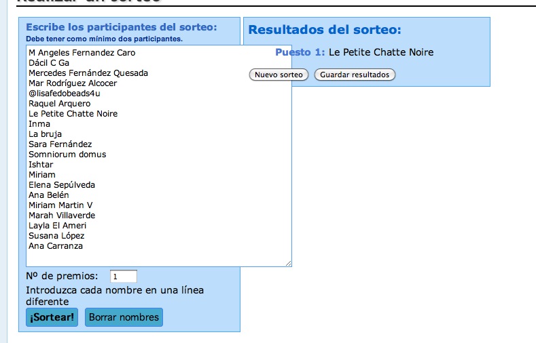
Task: Place cursor on the M Angeles Fernandez Caro line
Action: [82, 53]
